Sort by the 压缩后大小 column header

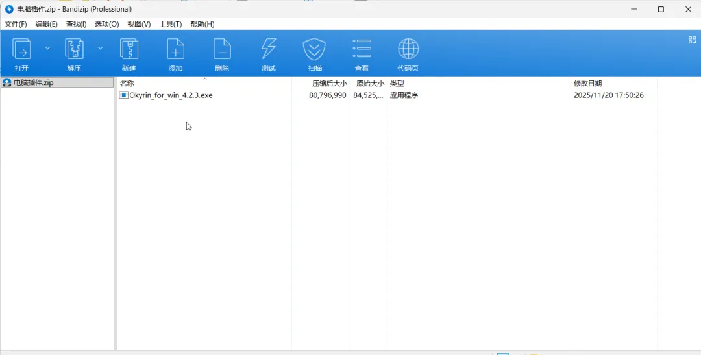point(330,84)
